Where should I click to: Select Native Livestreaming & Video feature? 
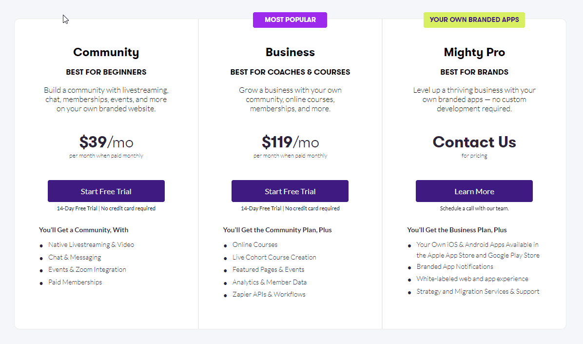tap(91, 244)
